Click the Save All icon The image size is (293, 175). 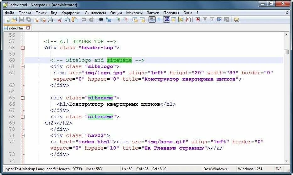[x=29, y=19]
